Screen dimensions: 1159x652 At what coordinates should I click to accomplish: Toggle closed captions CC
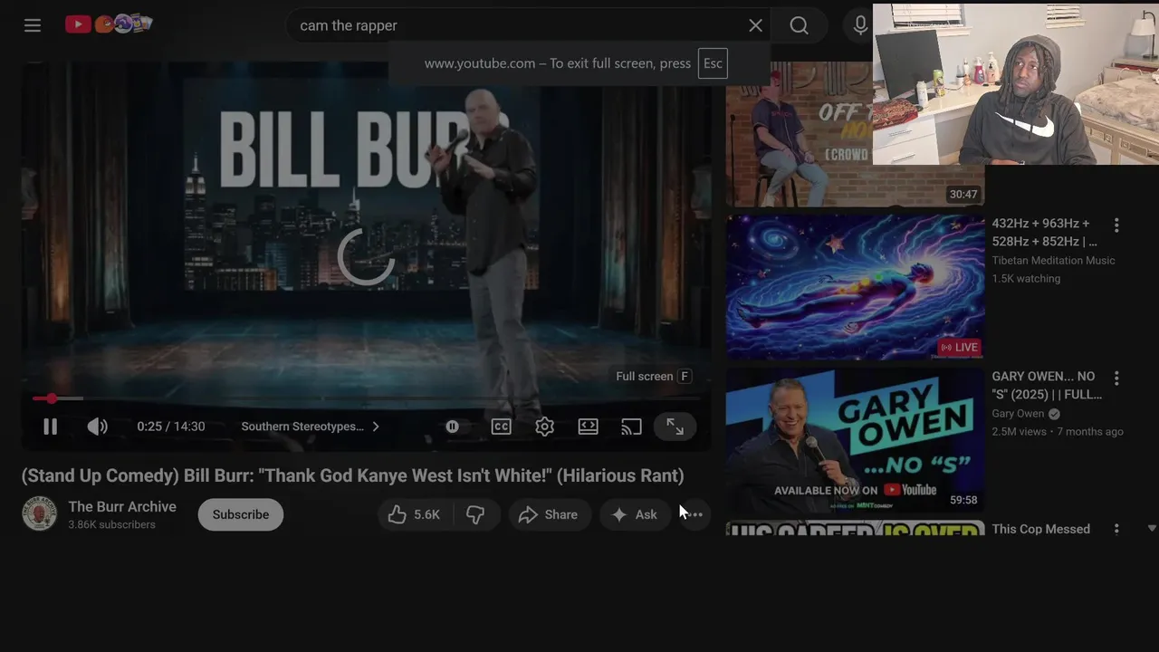[501, 427]
